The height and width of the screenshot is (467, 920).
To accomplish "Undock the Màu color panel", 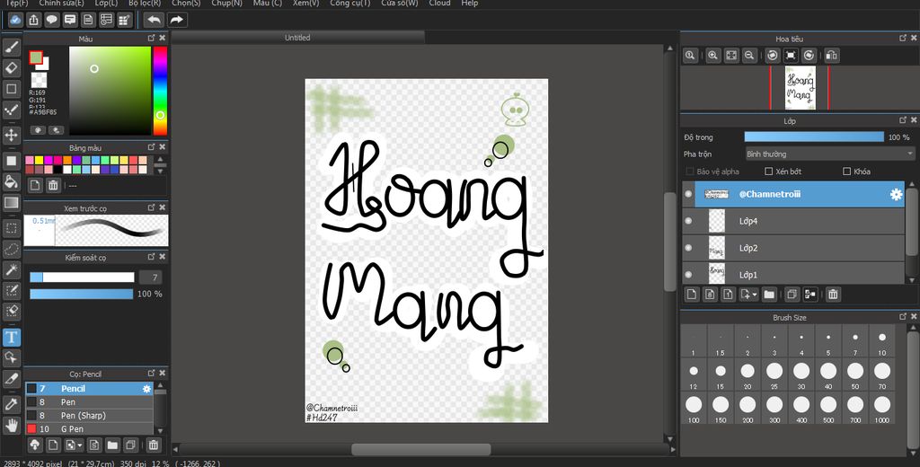I will (x=151, y=38).
